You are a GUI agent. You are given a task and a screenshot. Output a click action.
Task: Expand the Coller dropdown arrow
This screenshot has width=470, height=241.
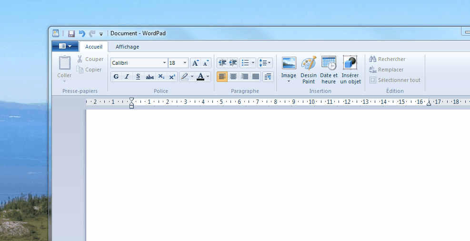coord(64,81)
